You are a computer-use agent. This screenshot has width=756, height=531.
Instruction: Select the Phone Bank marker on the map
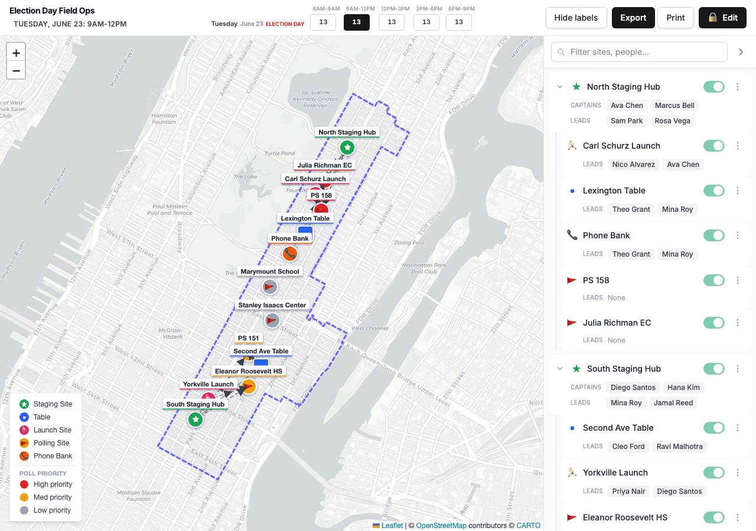click(289, 254)
